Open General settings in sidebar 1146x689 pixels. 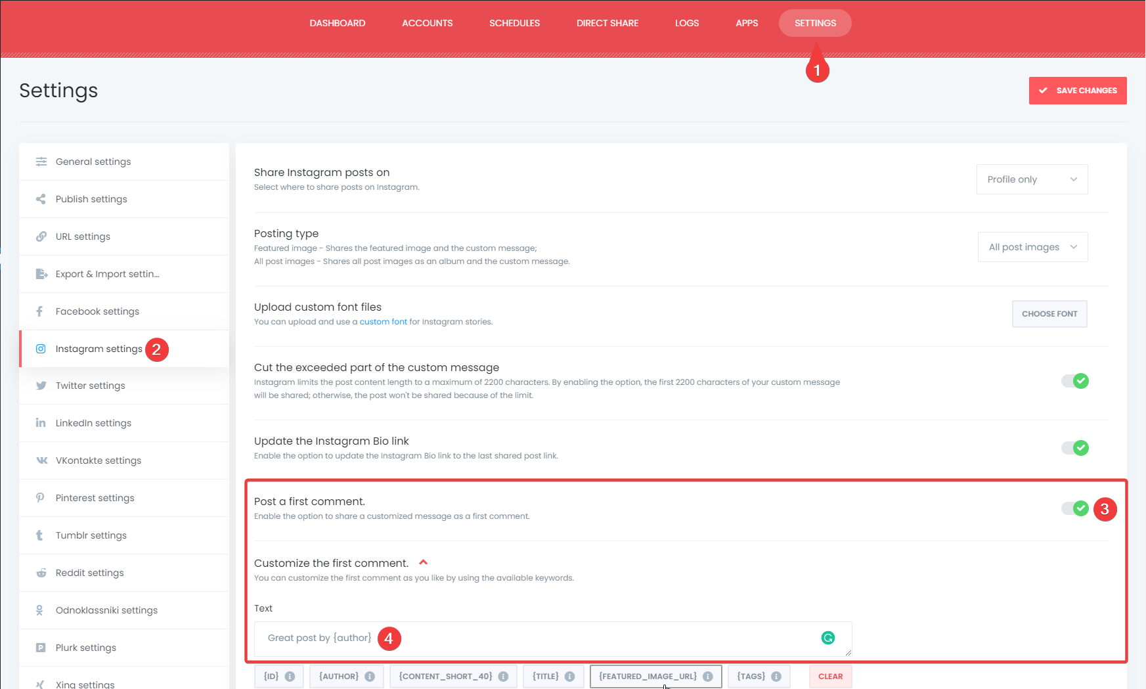(124, 162)
